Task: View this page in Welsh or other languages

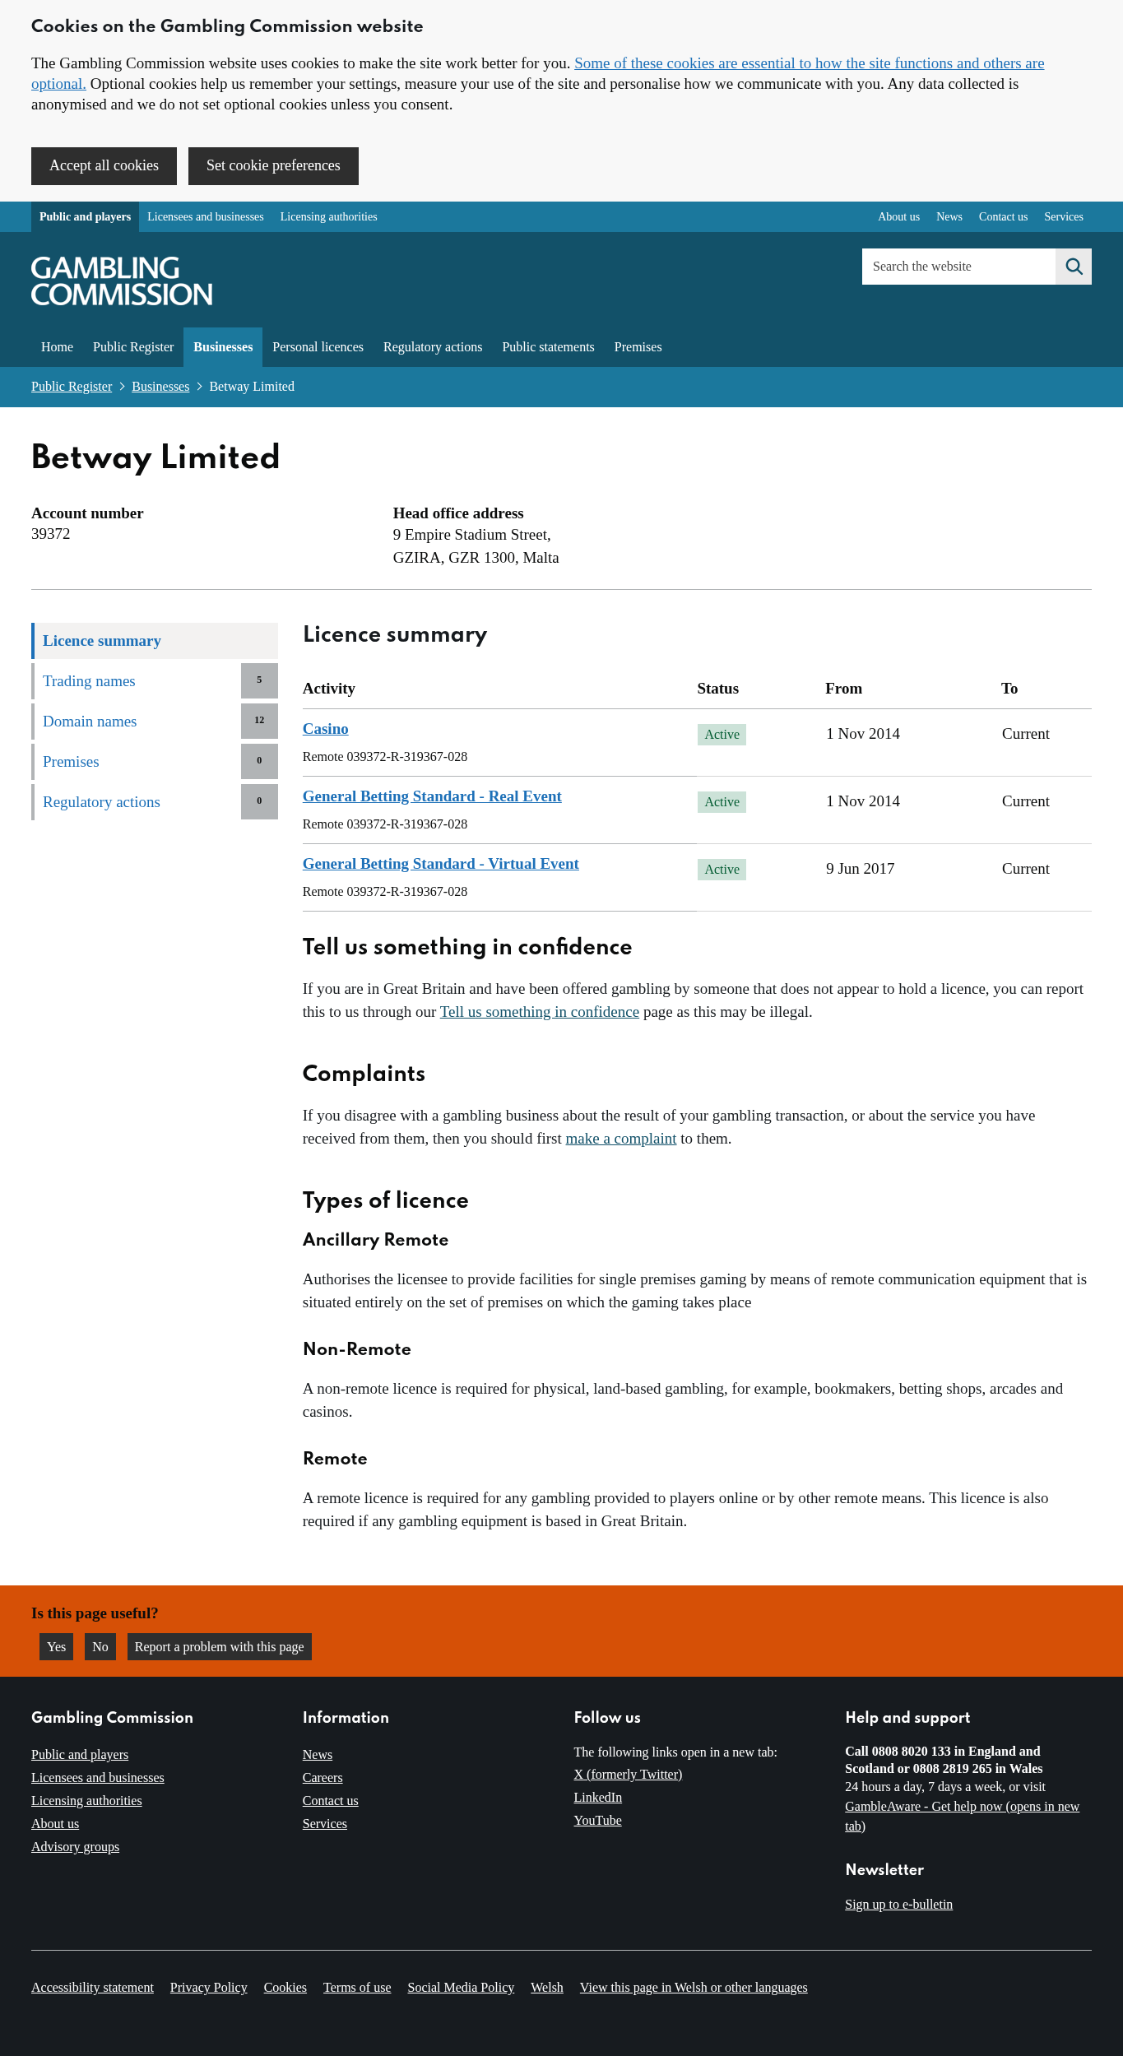Action: point(694,1988)
